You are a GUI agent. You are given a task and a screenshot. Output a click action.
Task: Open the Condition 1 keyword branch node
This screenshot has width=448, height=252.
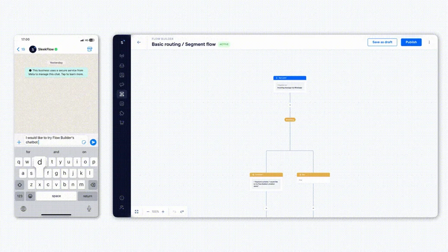click(266, 182)
